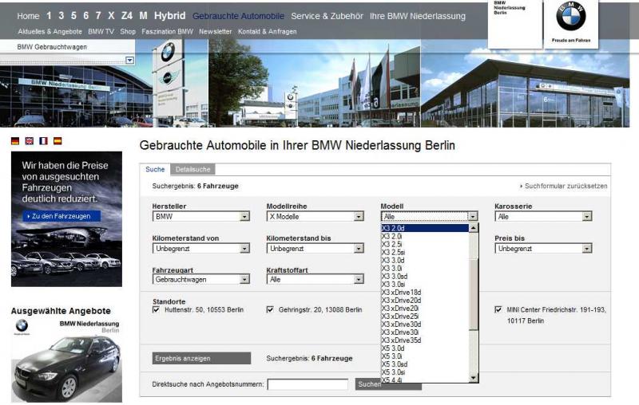Expand the Karosserie dropdown
This screenshot has width=639, height=405.
tap(587, 216)
